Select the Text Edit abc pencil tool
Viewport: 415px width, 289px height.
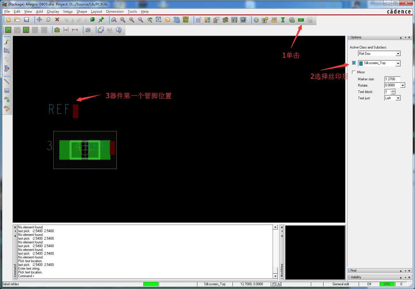coord(7,108)
